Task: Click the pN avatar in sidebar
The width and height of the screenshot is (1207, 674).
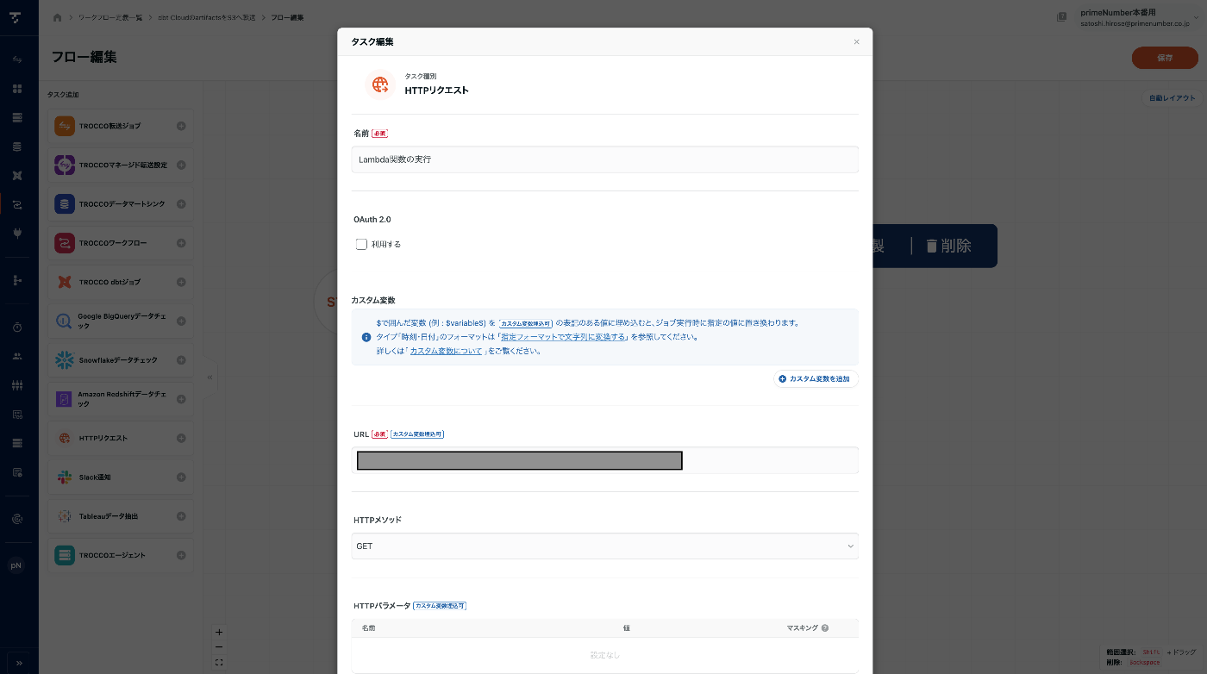Action: (x=16, y=565)
